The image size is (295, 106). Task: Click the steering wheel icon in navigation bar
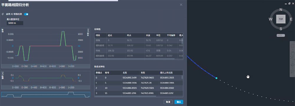[292, 46]
